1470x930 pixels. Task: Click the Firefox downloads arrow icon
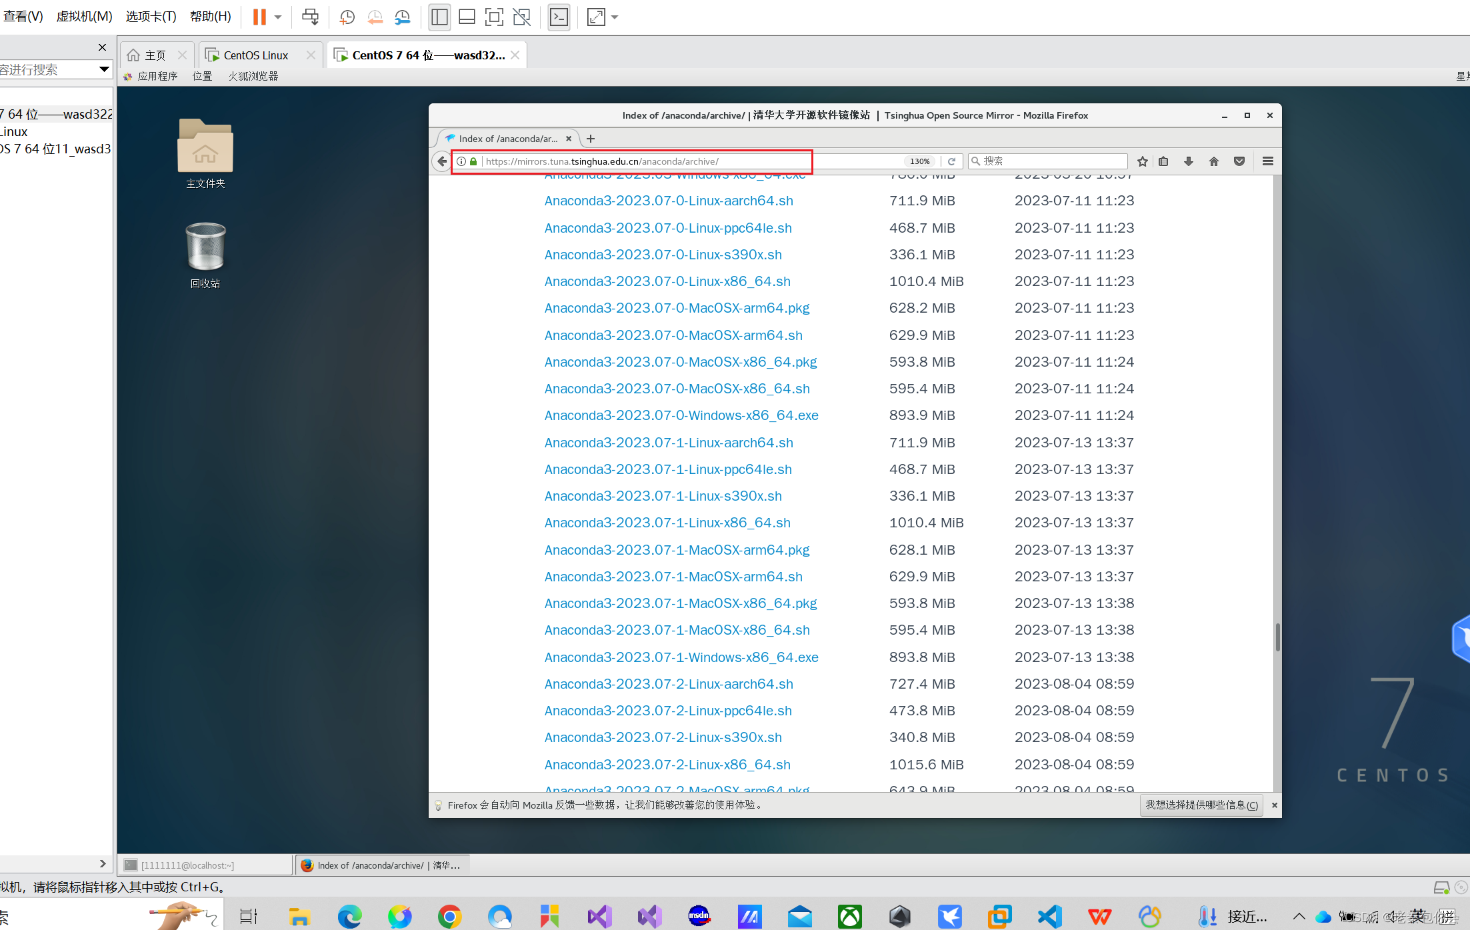click(x=1189, y=161)
